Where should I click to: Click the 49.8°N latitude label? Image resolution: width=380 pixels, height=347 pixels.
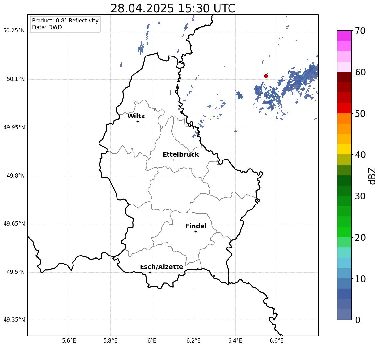tap(16, 176)
